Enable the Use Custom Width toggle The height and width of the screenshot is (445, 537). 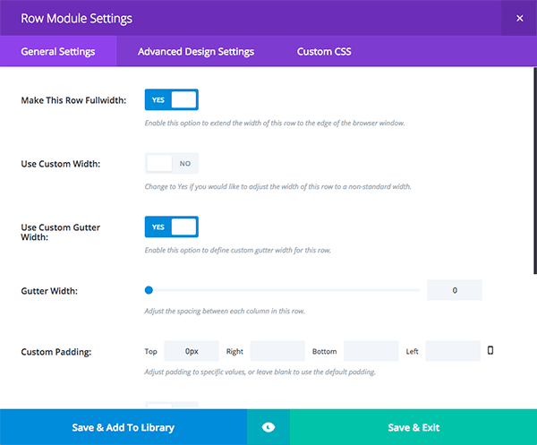point(172,164)
